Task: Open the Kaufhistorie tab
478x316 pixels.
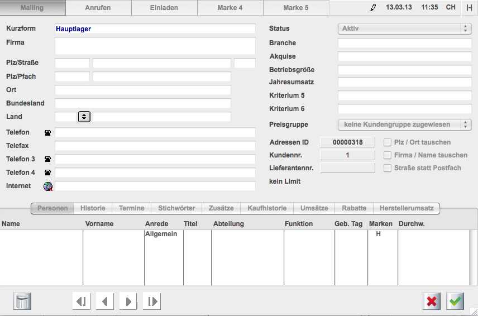Action: tap(266, 208)
